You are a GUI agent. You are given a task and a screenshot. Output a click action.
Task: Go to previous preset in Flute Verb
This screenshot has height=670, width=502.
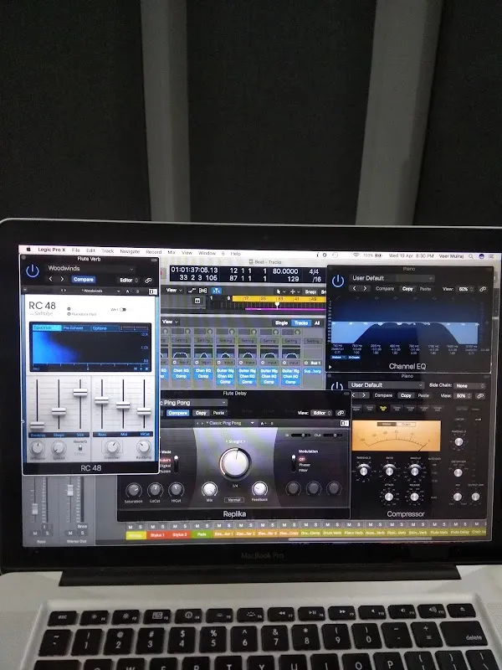pos(50,279)
